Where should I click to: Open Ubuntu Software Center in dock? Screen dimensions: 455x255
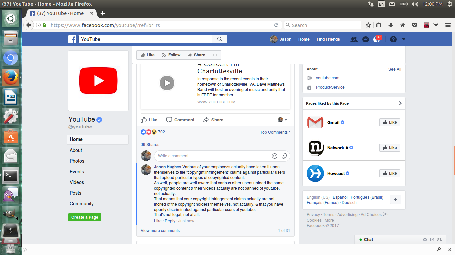[11, 136]
